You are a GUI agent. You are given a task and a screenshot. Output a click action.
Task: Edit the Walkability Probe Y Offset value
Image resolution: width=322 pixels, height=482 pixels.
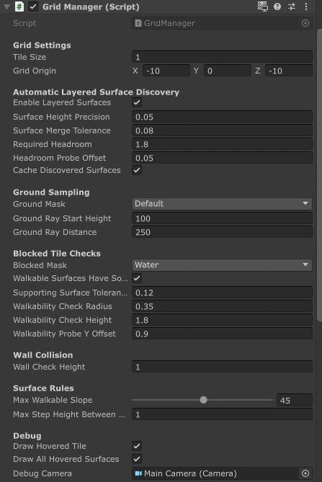tap(222, 334)
